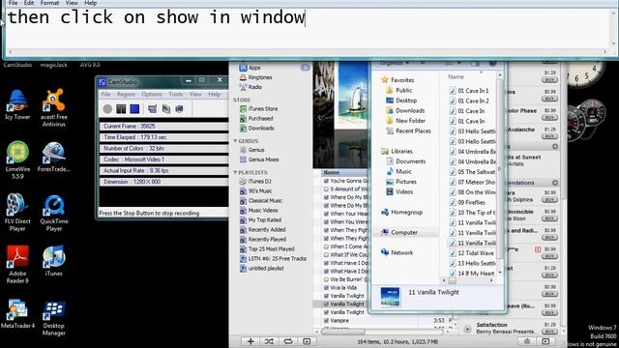The image size is (619, 348).
Task: Collapse the GENIUS section in iTunes sidebar
Action: (236, 141)
